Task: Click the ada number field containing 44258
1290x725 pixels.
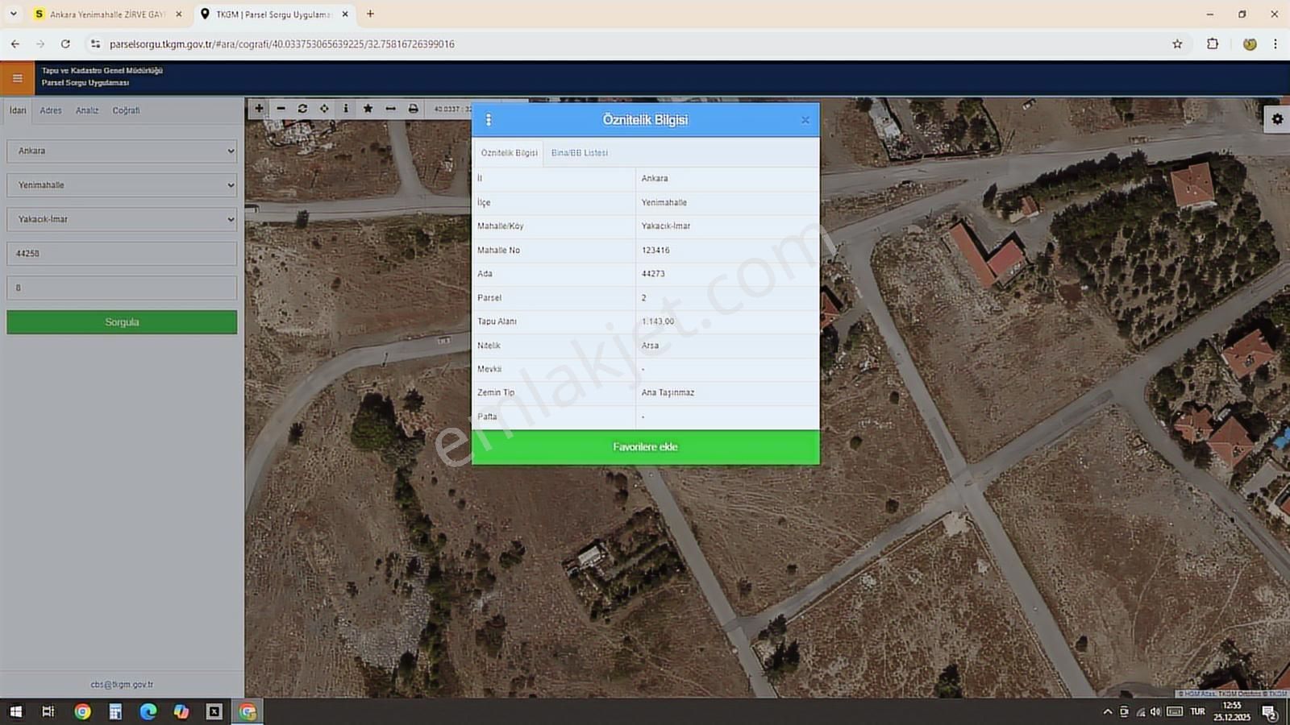Action: coord(122,254)
